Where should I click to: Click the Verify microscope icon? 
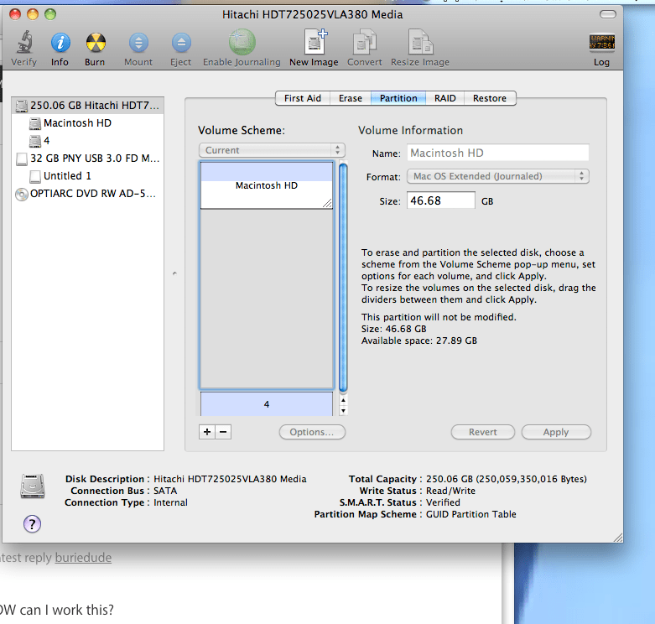[x=23, y=42]
